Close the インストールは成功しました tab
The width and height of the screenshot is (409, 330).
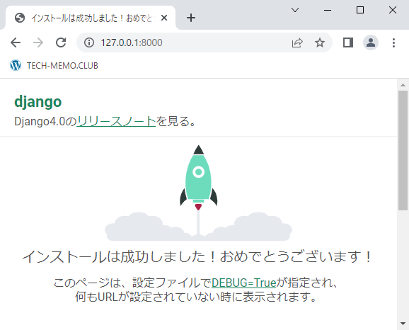pyautogui.click(x=164, y=18)
